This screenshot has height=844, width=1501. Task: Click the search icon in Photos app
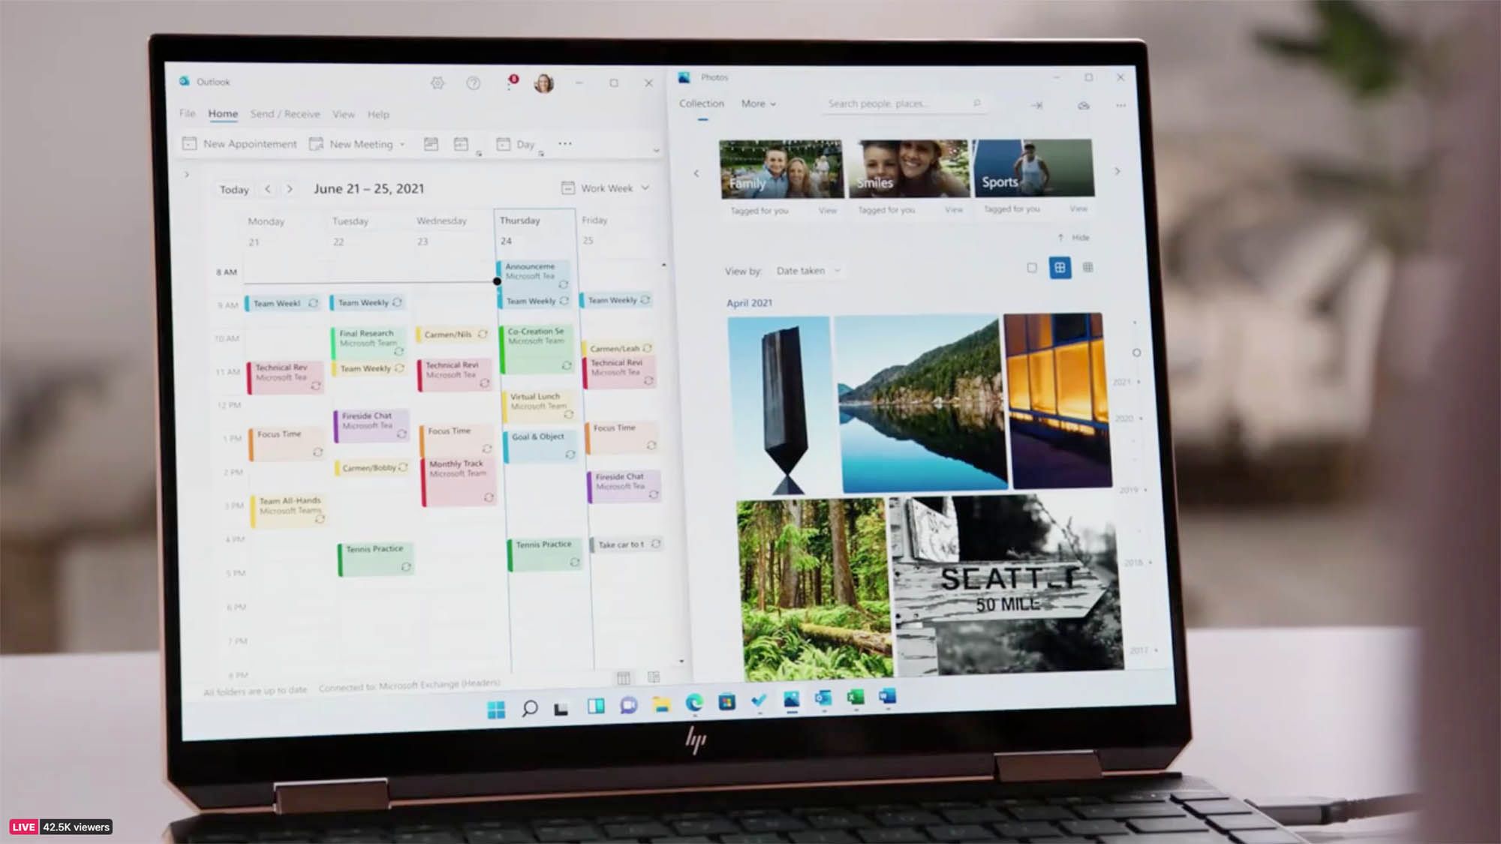976,103
